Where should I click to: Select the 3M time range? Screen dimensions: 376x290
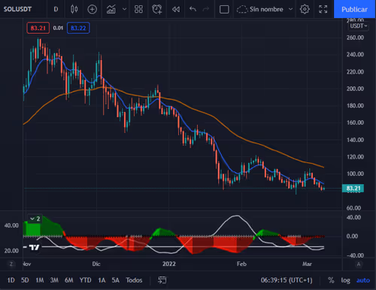click(54, 280)
